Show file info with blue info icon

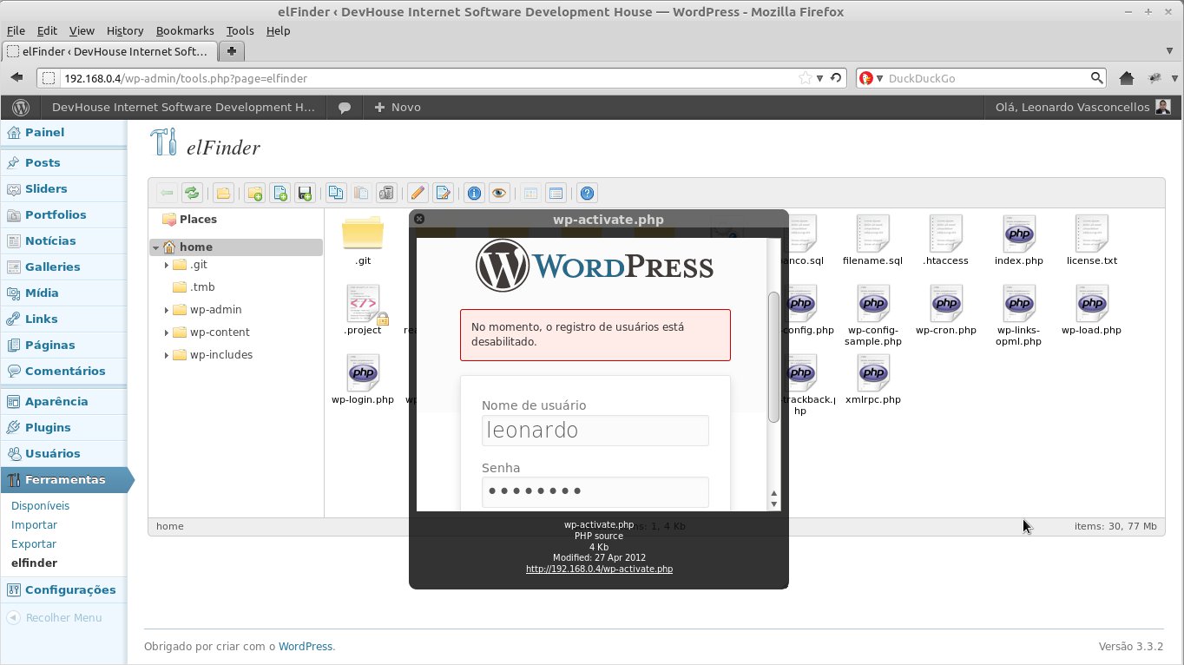474,194
